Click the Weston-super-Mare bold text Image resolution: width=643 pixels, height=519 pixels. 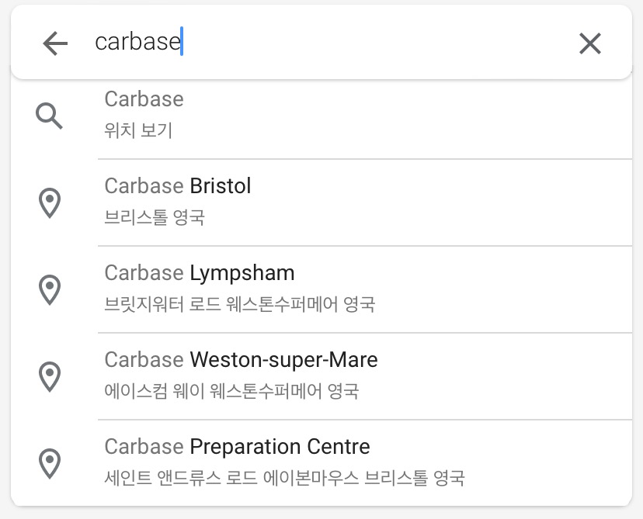point(283,360)
